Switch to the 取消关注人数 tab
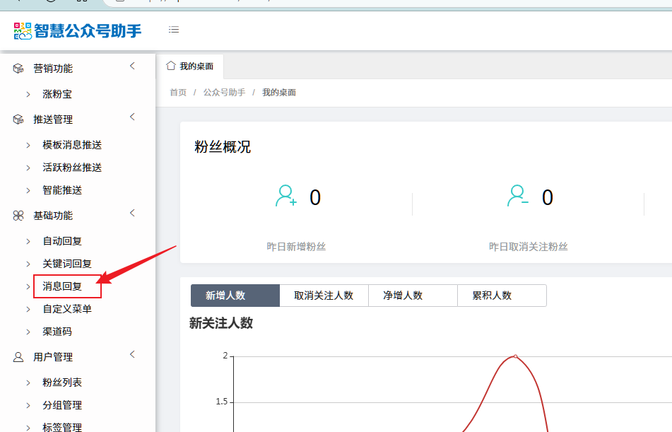Viewport: 672px width, 432px height. click(x=324, y=296)
